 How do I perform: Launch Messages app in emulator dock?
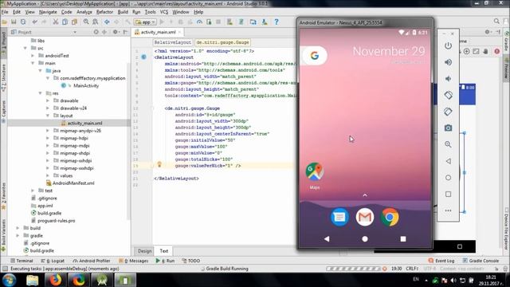pos(339,217)
